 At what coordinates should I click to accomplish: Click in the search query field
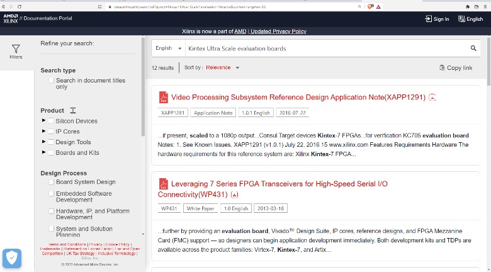pos(327,48)
